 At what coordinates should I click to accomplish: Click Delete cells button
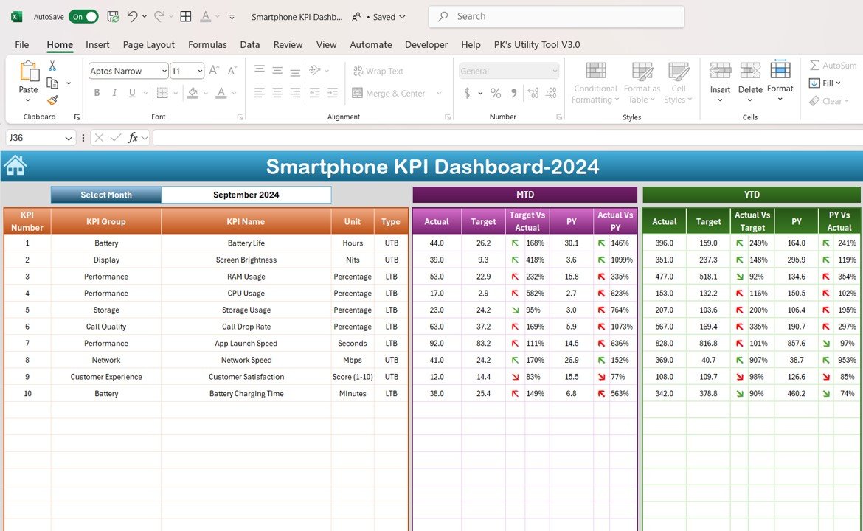click(x=750, y=81)
